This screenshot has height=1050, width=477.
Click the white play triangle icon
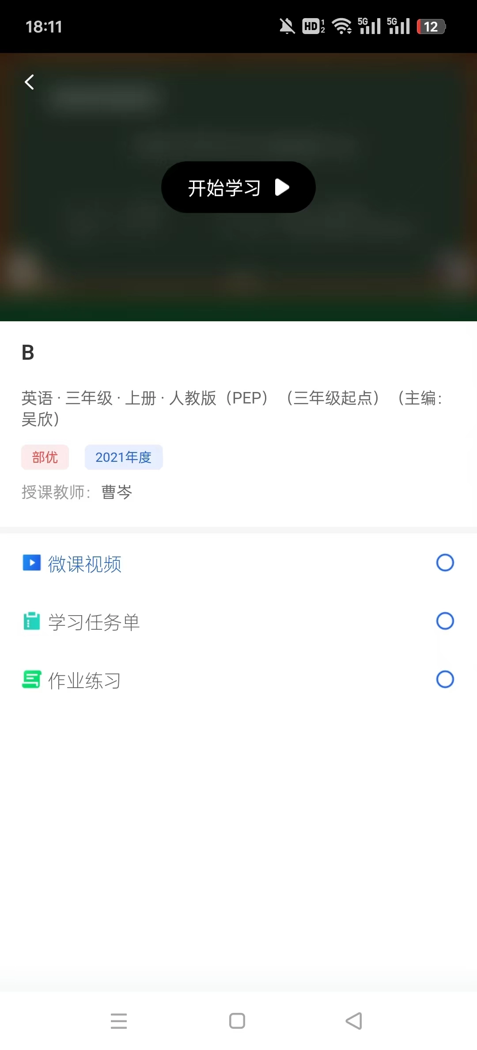(282, 187)
